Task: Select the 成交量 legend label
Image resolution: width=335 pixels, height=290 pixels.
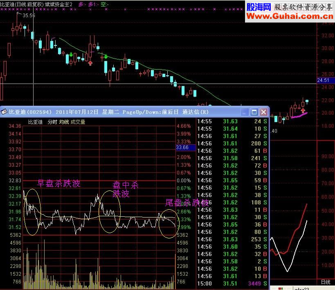Action: tap(78, 122)
